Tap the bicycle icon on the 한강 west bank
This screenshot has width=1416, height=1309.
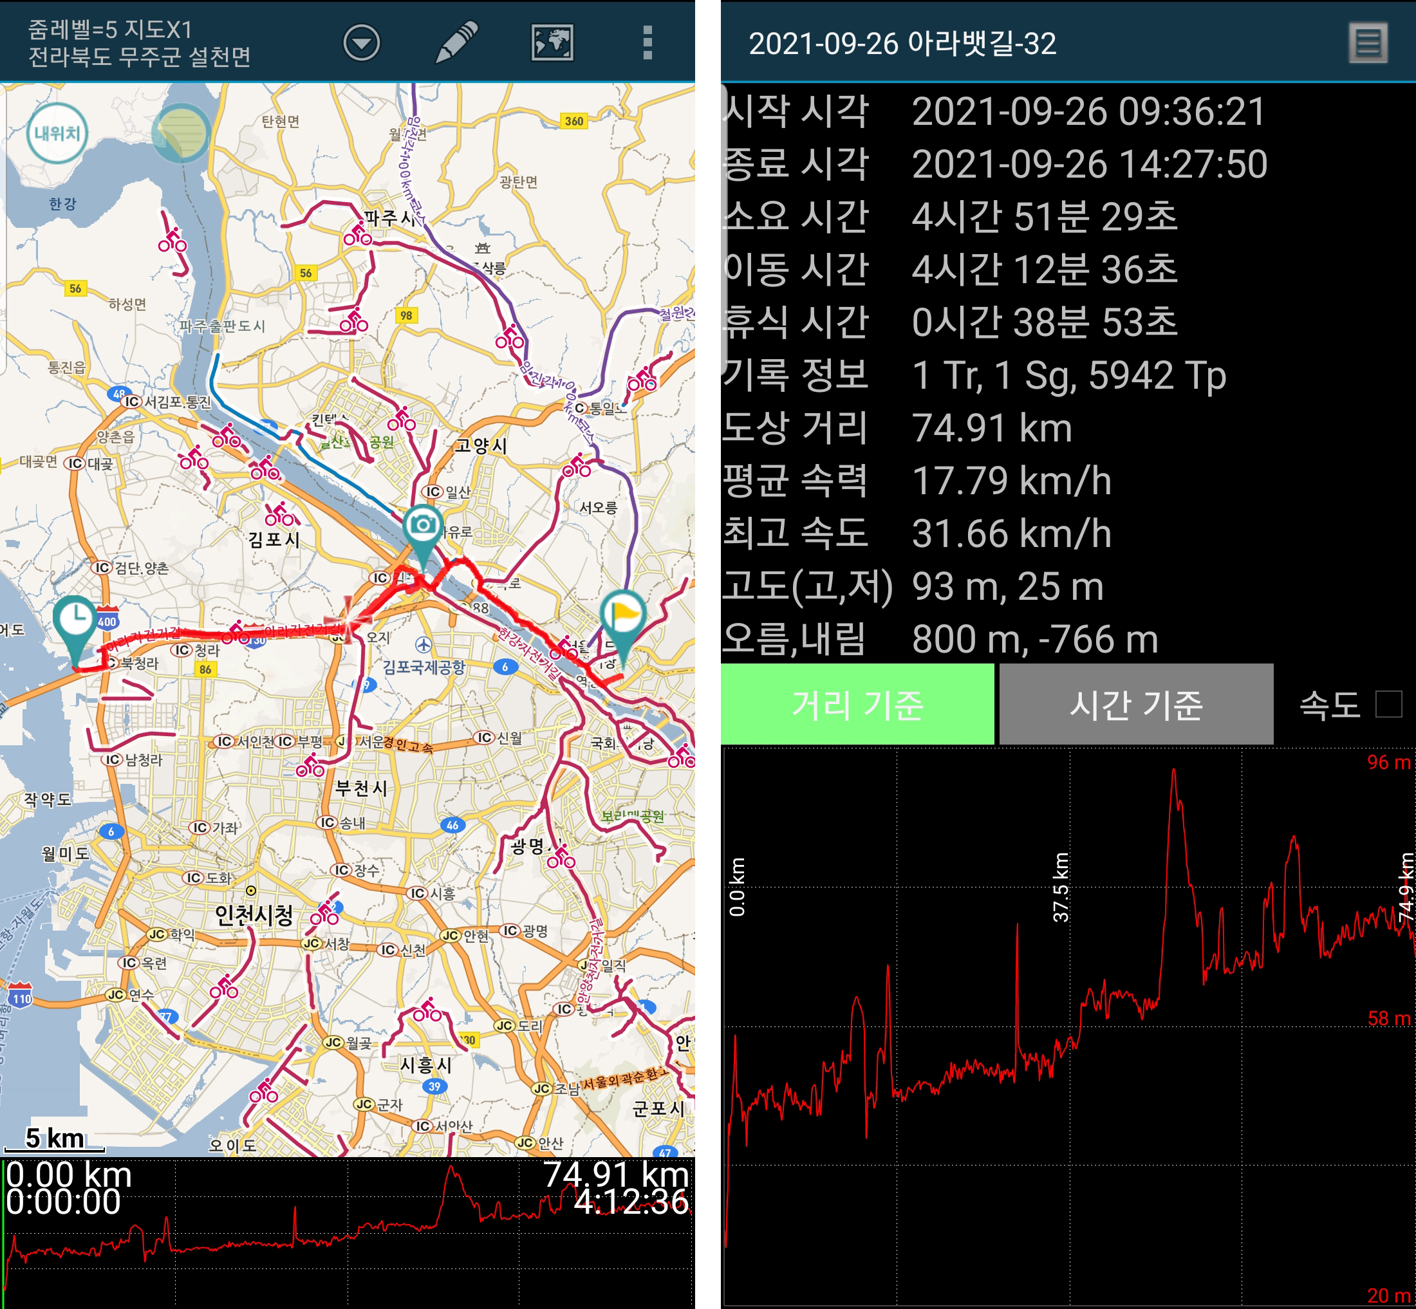pos(172,241)
